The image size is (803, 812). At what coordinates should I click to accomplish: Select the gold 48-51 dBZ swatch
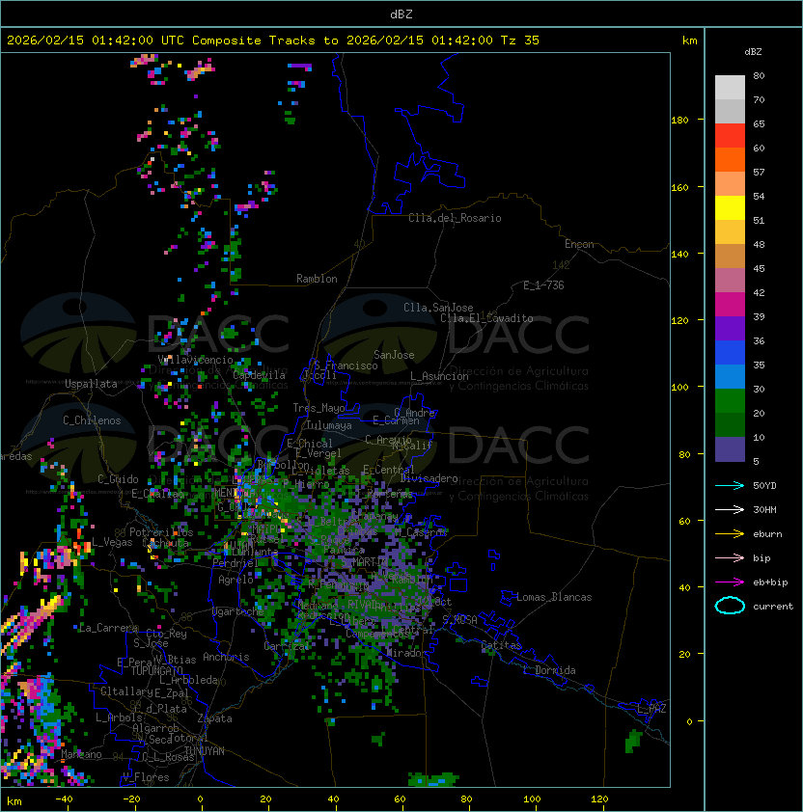coord(730,232)
